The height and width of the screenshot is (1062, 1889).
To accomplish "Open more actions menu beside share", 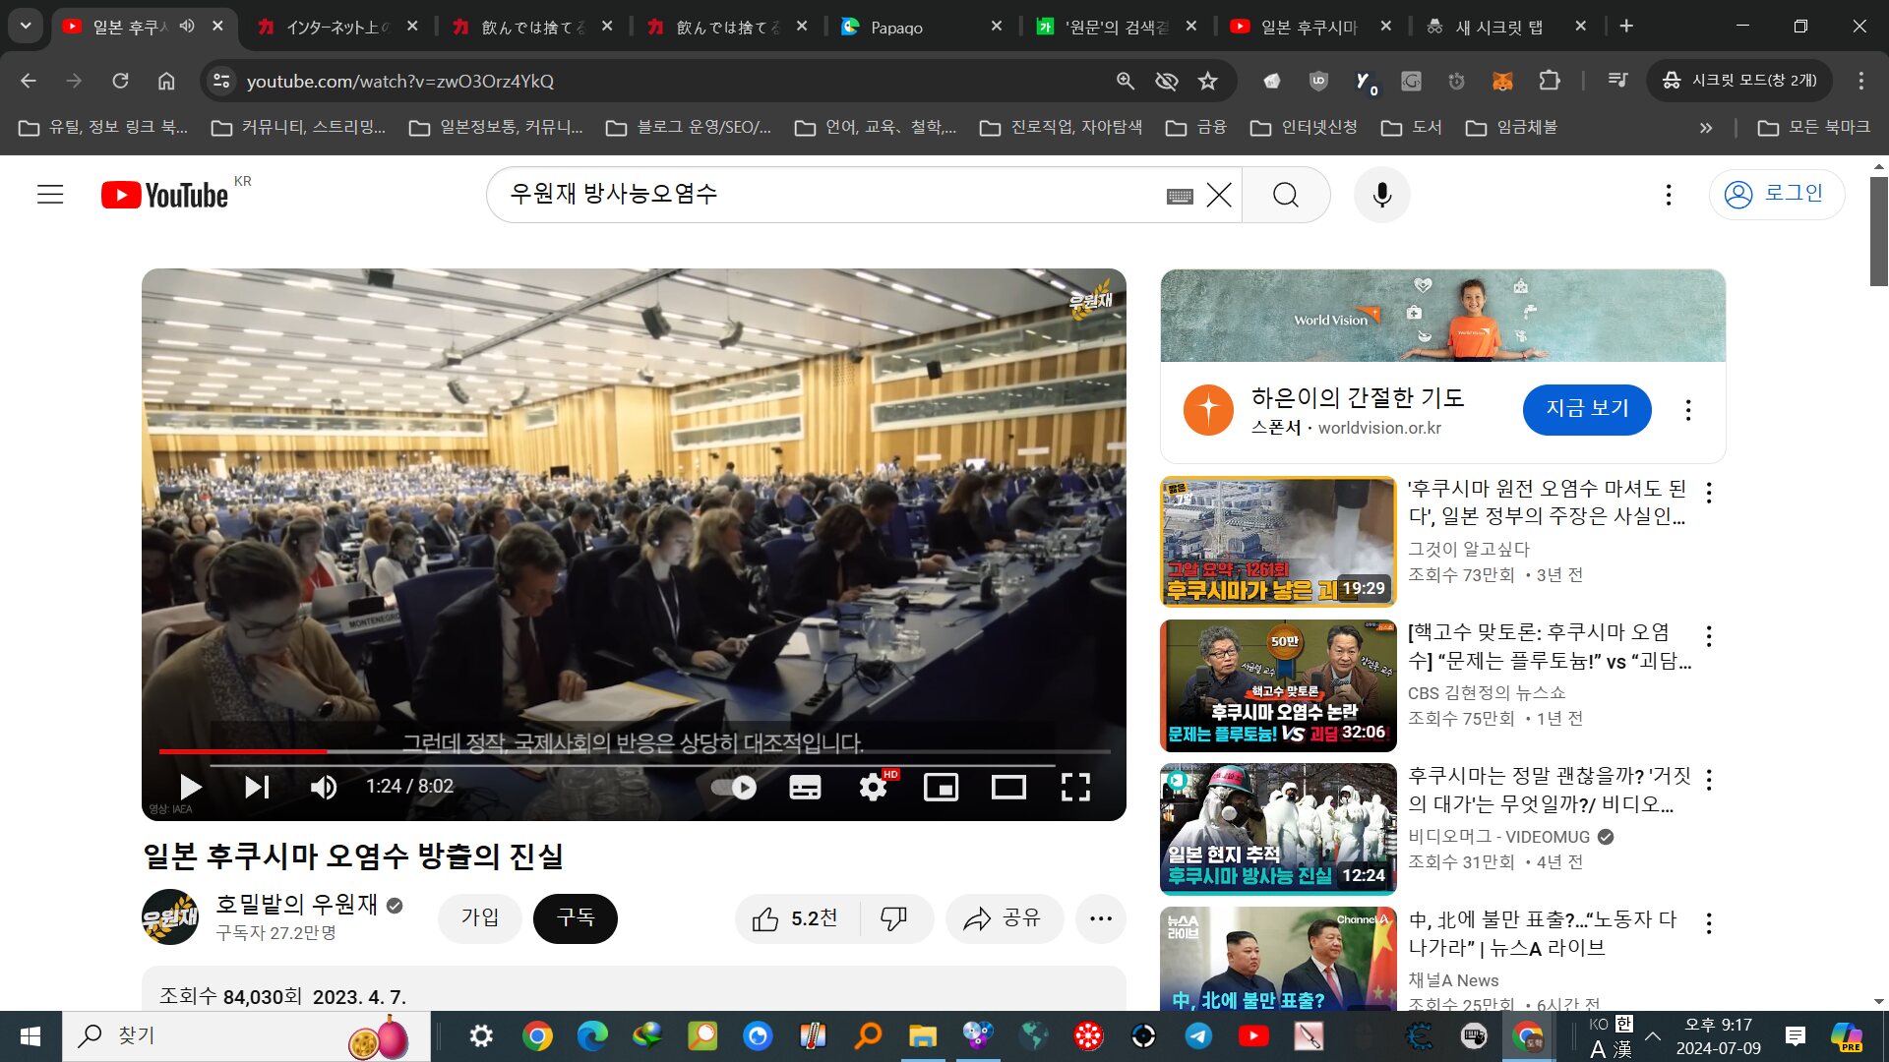I will click(1101, 918).
